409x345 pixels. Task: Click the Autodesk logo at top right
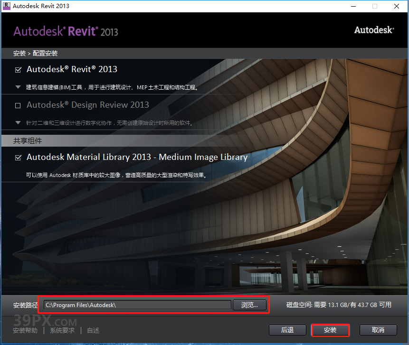point(374,29)
